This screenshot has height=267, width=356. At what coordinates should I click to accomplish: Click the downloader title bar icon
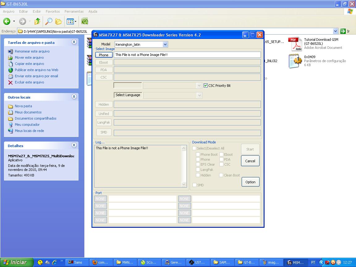95,35
